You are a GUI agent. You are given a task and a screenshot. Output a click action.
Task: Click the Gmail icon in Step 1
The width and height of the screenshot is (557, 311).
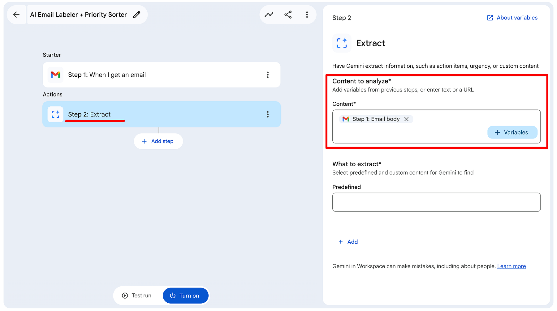(55, 75)
